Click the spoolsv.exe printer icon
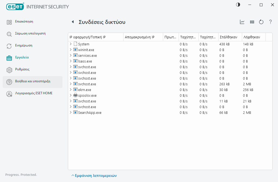Screen dimensions: 278x182 click(75, 95)
